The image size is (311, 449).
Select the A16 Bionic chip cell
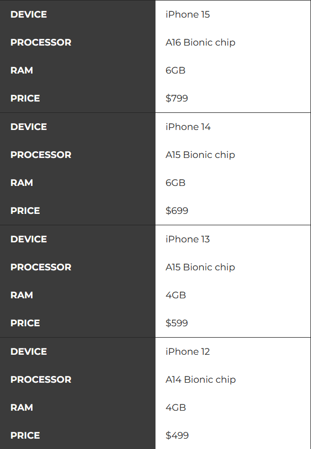pos(200,42)
